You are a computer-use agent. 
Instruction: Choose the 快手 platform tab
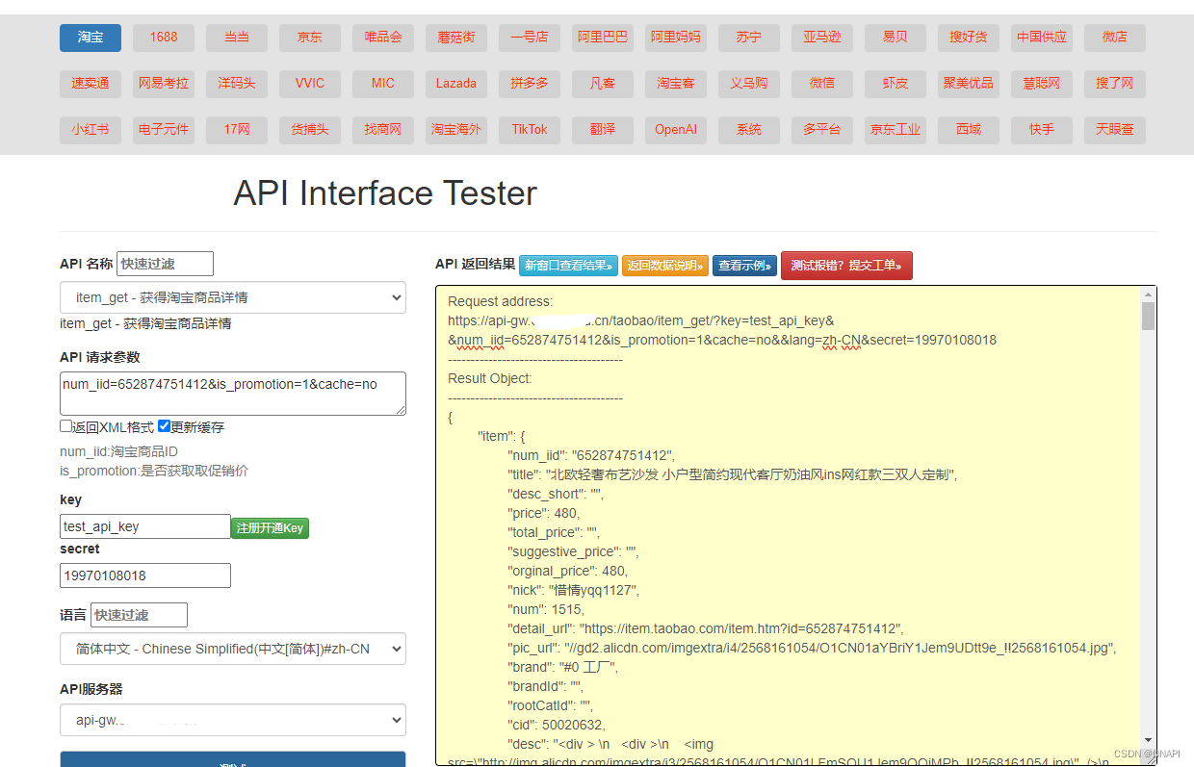coord(1042,130)
